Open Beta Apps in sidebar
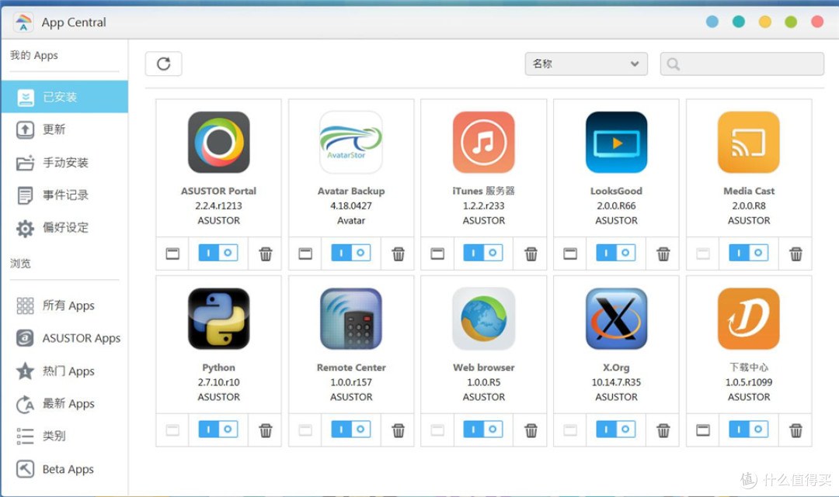Image resolution: width=839 pixels, height=497 pixels. pos(64,469)
